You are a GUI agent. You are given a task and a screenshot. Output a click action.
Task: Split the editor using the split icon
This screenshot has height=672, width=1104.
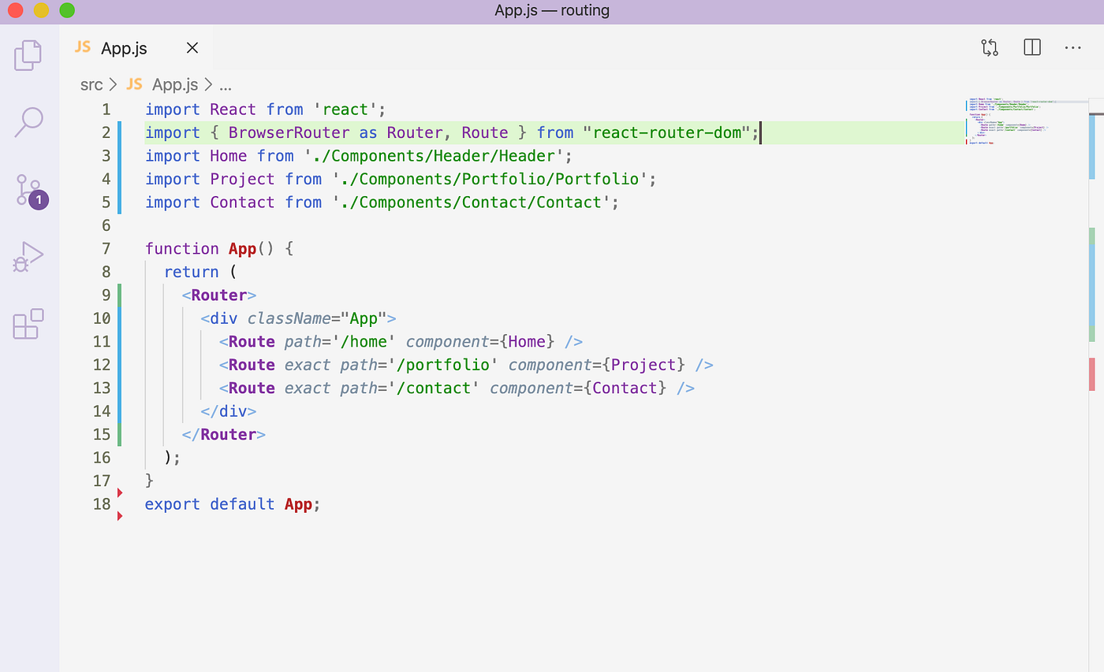click(1031, 47)
